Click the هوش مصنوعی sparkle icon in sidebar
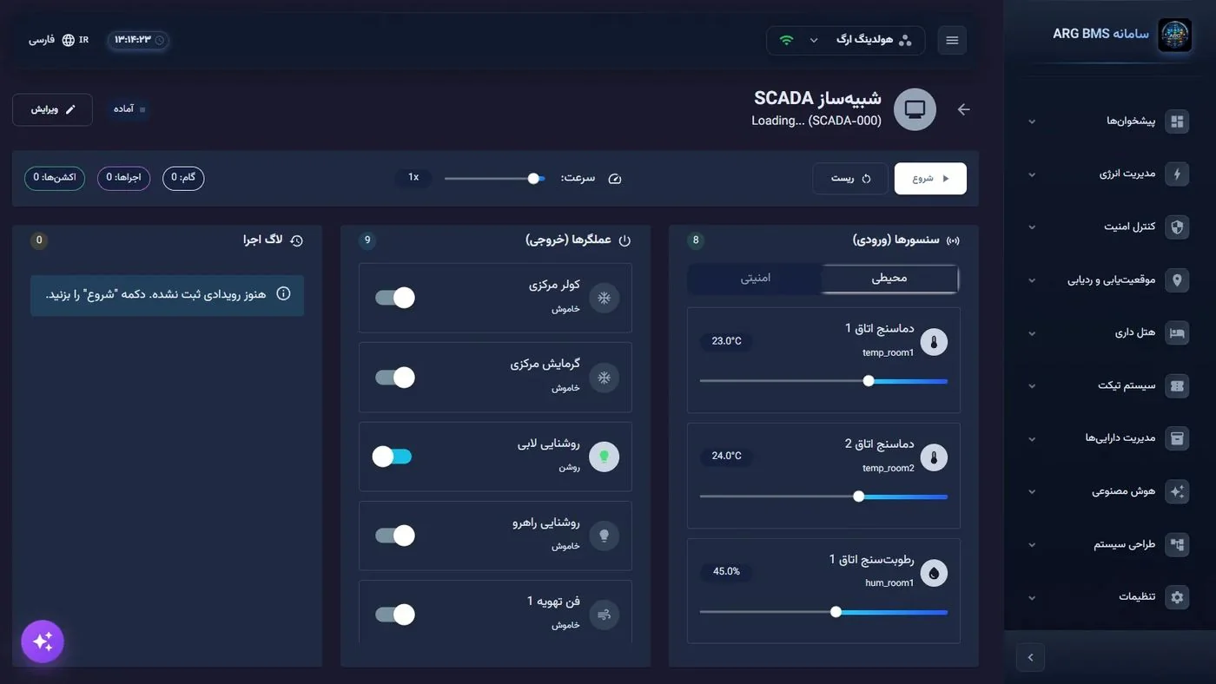The image size is (1216, 684). 1177,491
